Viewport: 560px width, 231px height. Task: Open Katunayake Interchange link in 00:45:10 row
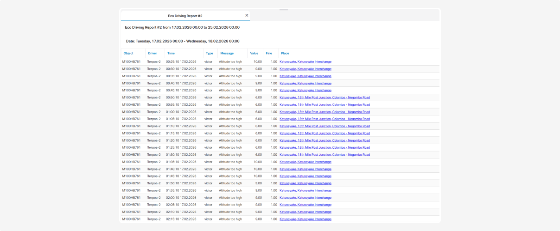coord(305,90)
